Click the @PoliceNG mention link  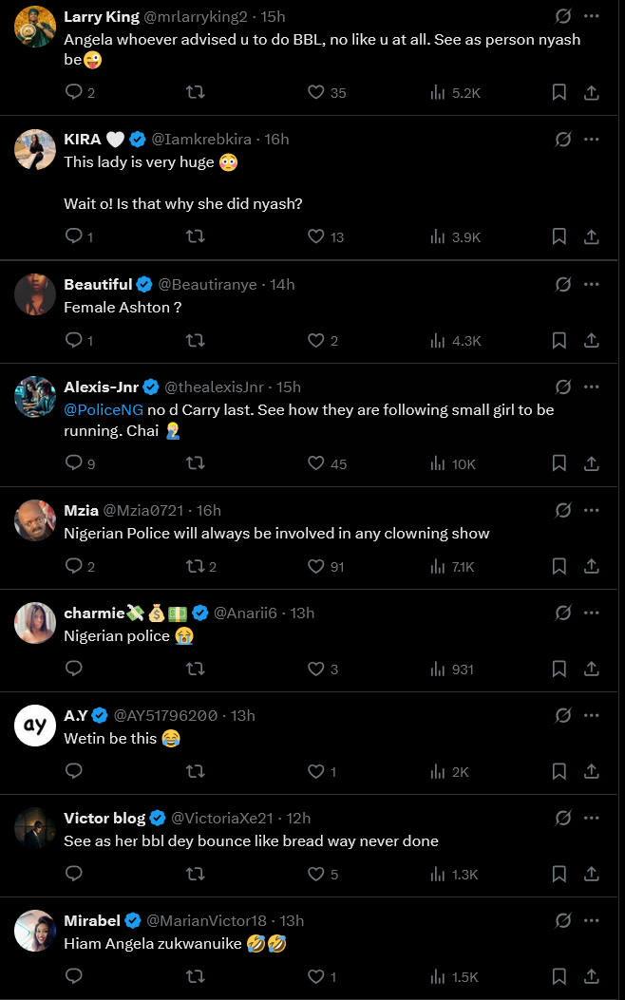click(x=104, y=409)
